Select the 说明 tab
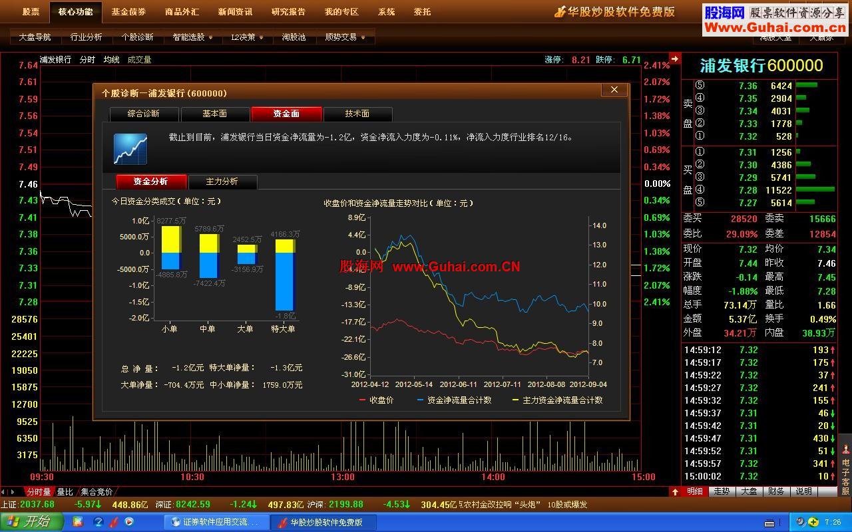Screen dimensions: 852x532 (803, 491)
